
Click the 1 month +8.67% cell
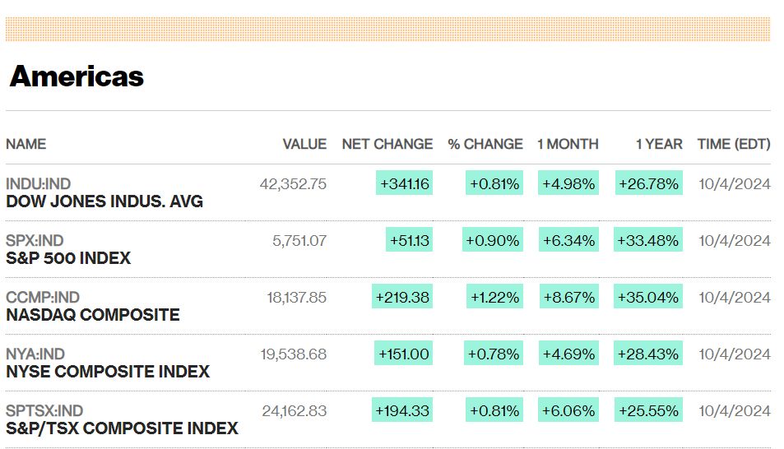tap(569, 297)
